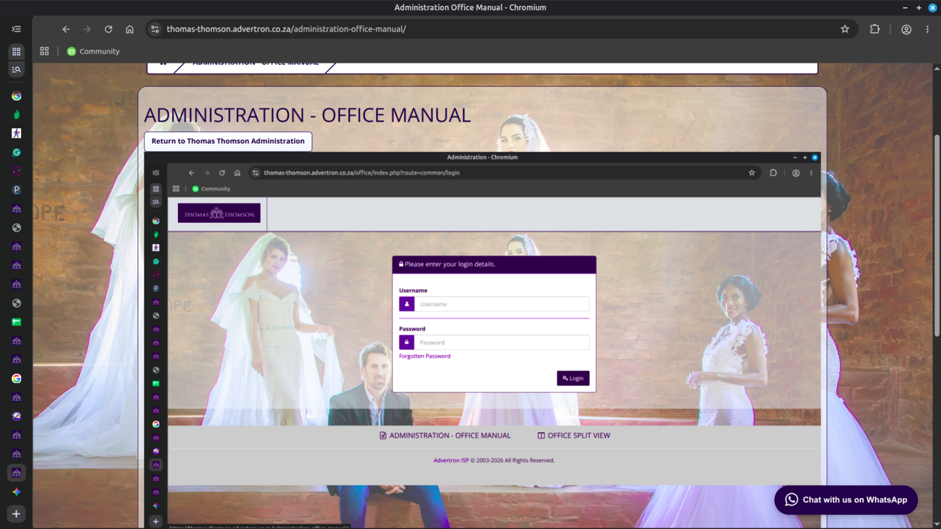Click the Password field in the embedded screenshot
This screenshot has width=941, height=529.
point(494,343)
